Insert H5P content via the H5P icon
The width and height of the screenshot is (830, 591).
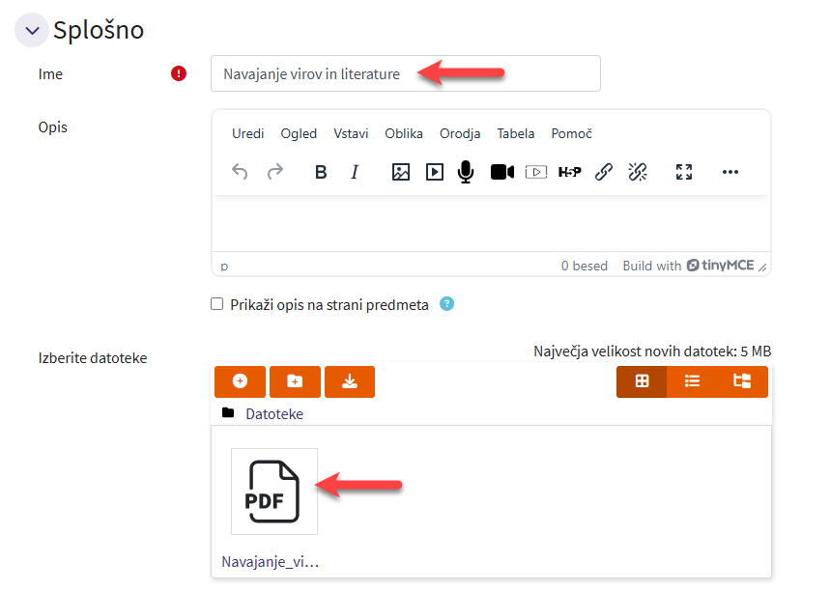570,172
